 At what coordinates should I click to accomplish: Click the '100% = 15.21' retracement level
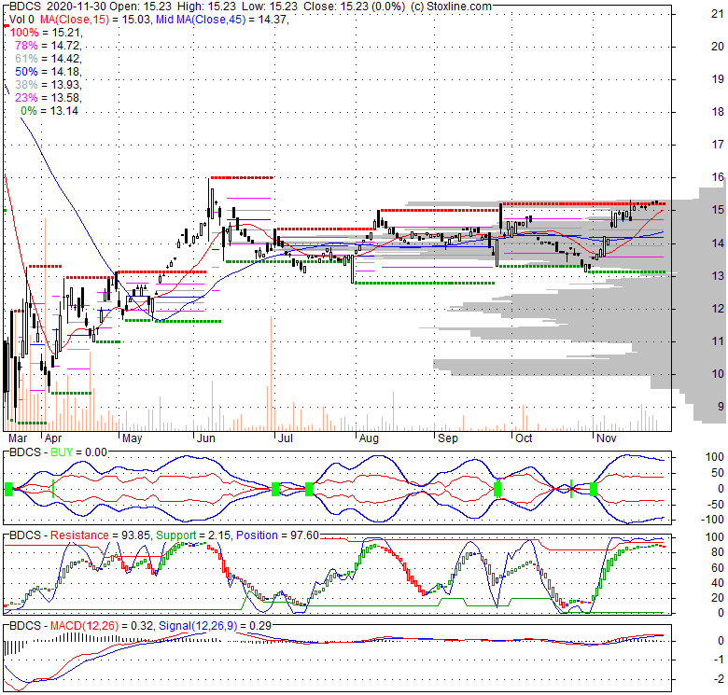46,33
